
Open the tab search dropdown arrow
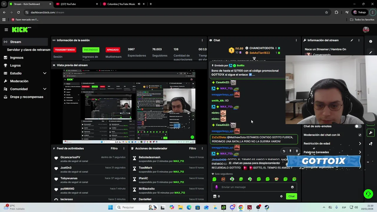4,4
